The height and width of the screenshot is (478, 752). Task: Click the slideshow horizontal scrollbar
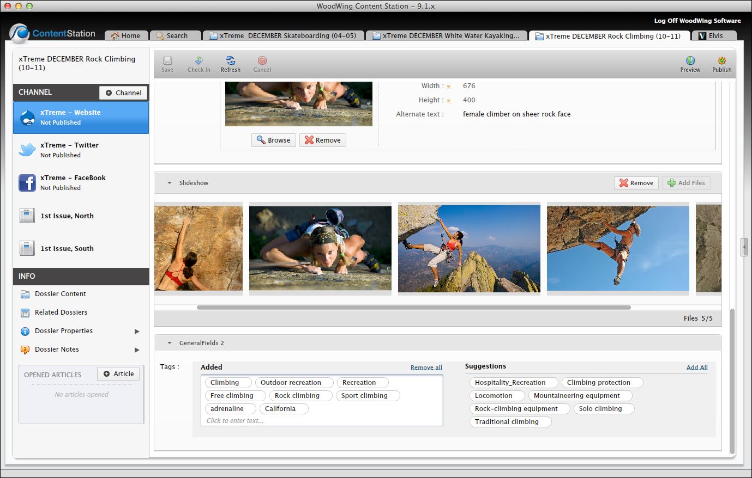414,307
